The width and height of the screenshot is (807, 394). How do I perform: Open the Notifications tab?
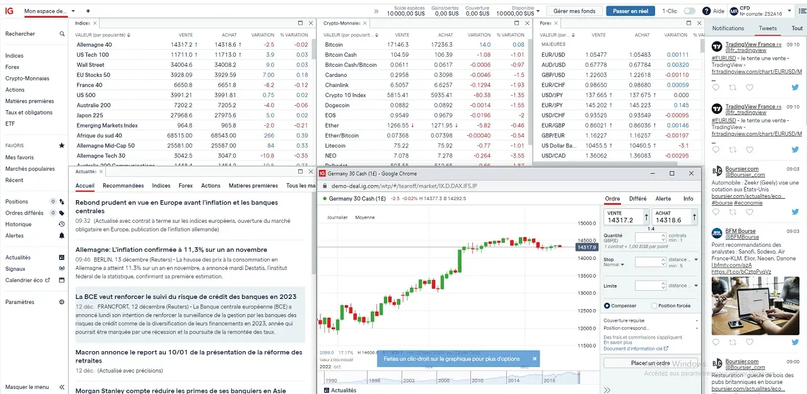tap(728, 28)
